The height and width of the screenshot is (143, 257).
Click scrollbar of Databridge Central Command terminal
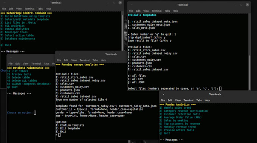click(122, 33)
